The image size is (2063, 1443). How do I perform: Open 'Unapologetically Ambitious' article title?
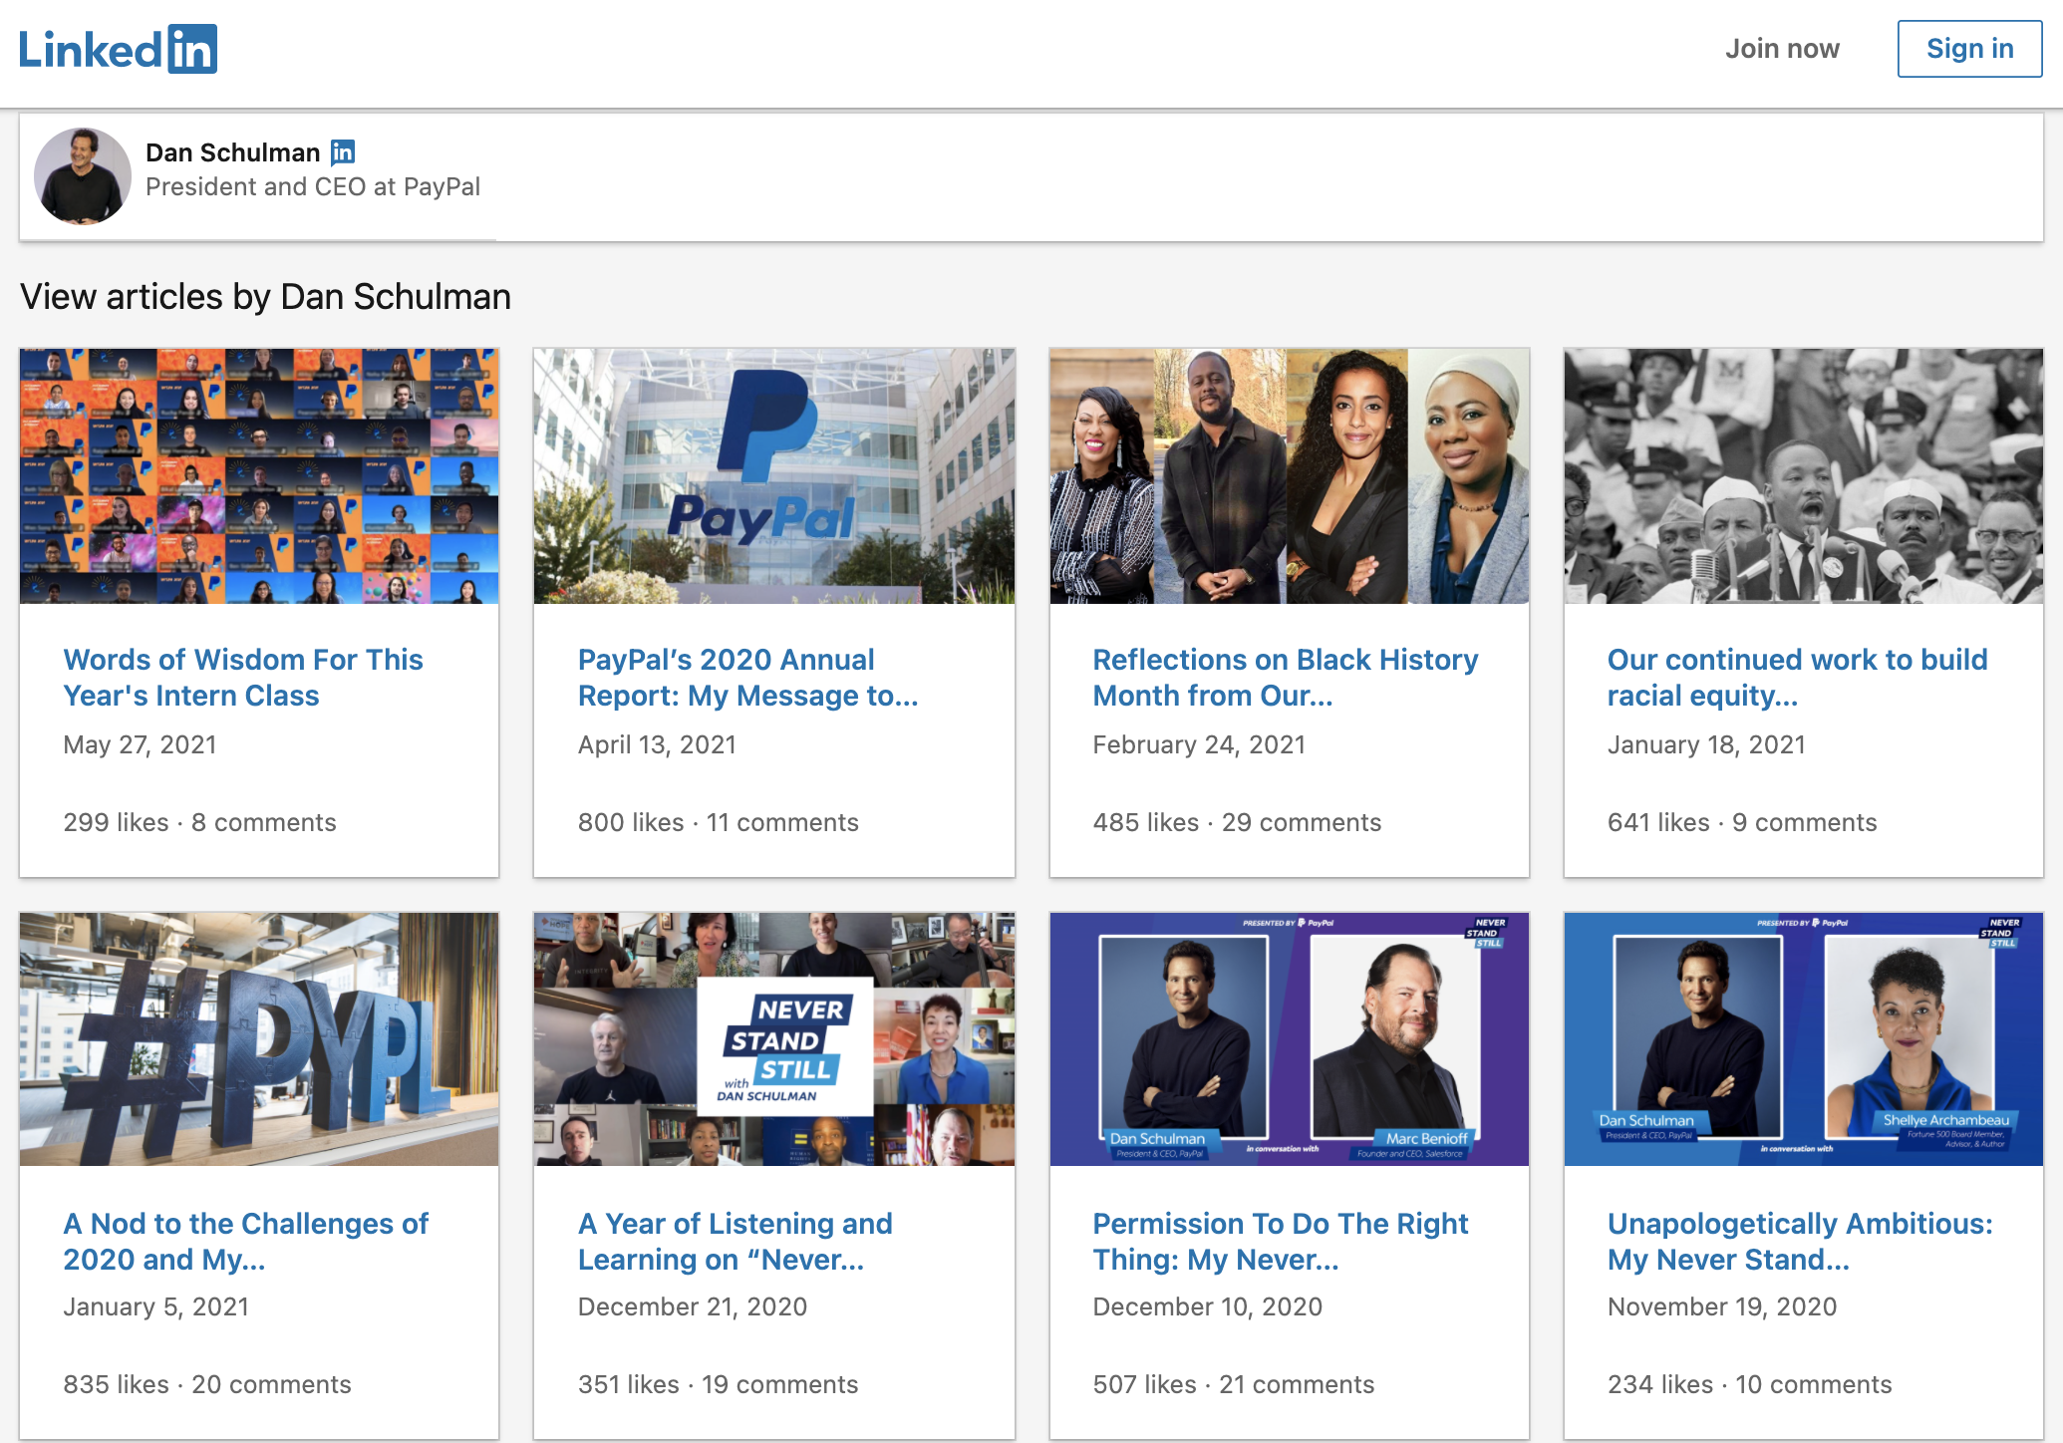pos(1800,1241)
